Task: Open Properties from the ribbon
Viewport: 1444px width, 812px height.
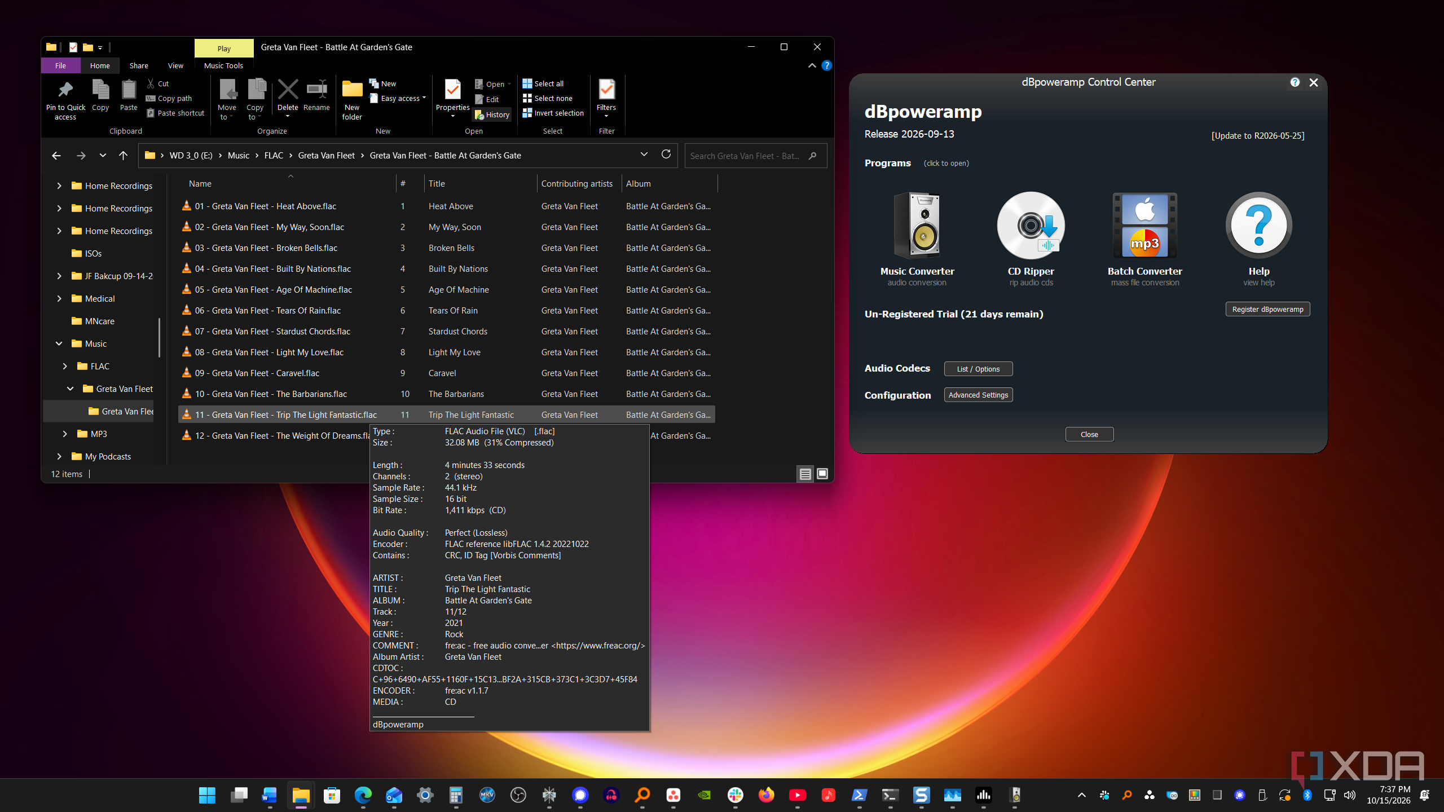Action: click(x=452, y=90)
